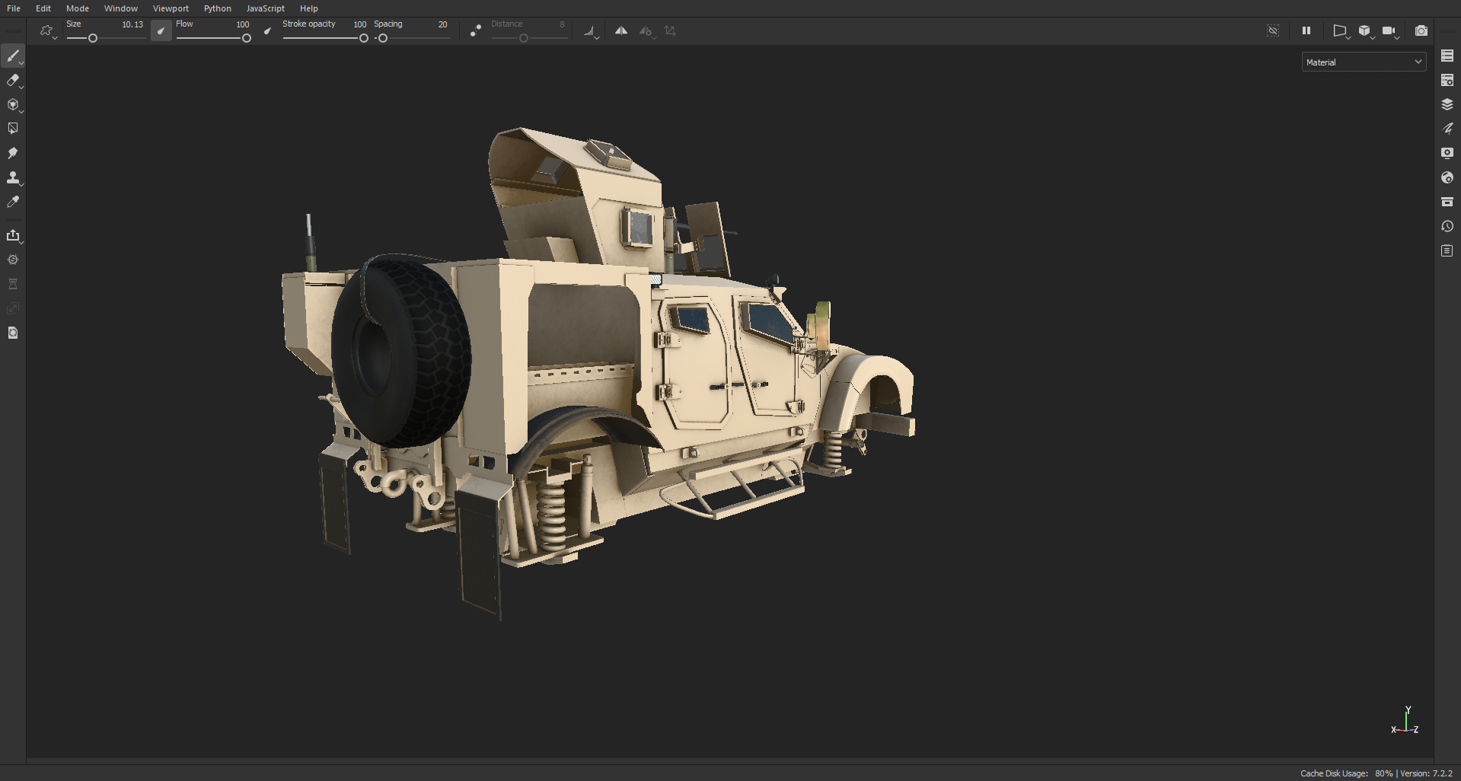Activate the Clone stamp tool
The width and height of the screenshot is (1461, 781).
point(13,178)
